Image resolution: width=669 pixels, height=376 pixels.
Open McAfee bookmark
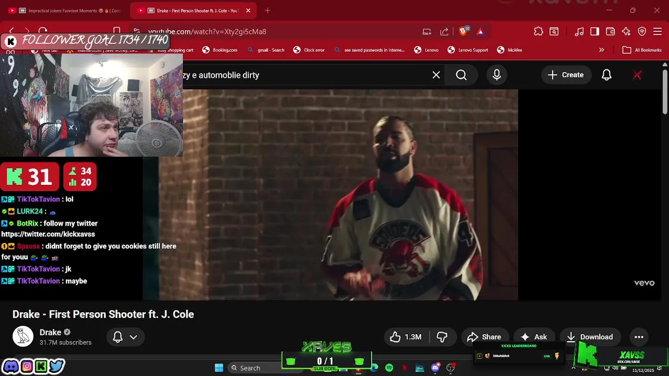[510, 50]
